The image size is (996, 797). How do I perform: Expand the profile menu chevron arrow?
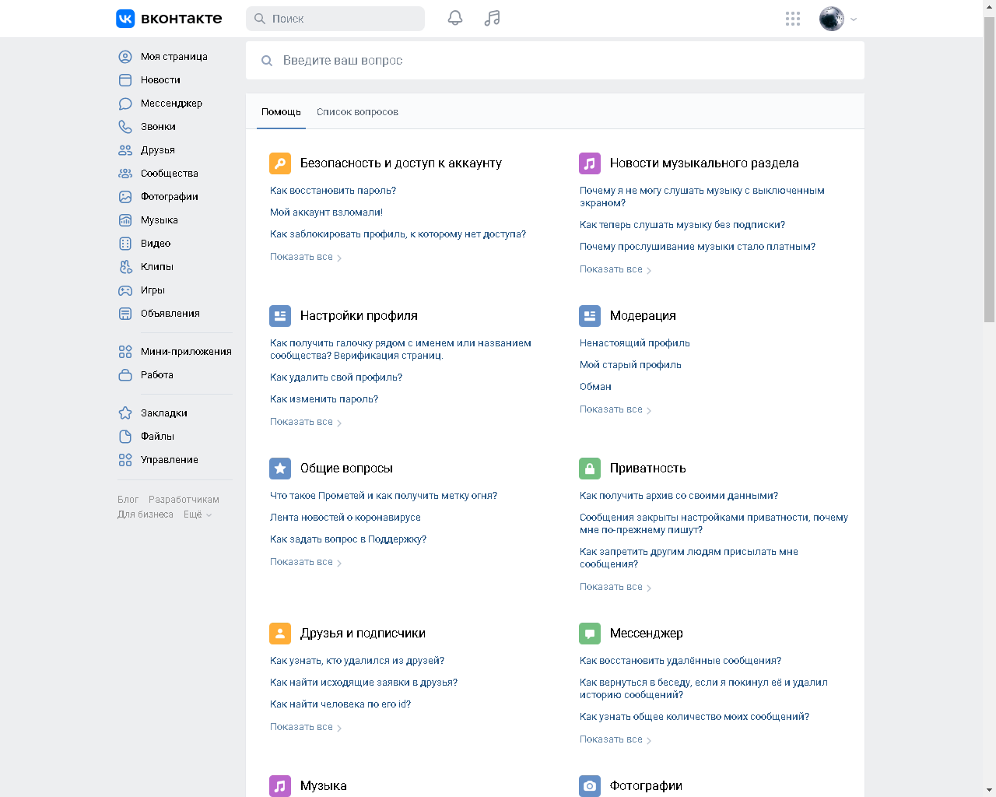(x=854, y=19)
